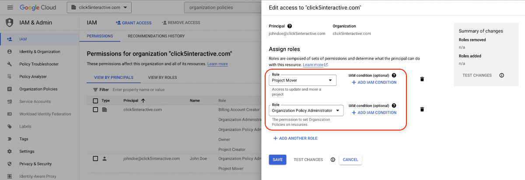Select the View by Principals tab
The image size is (525, 180).
[114, 78]
